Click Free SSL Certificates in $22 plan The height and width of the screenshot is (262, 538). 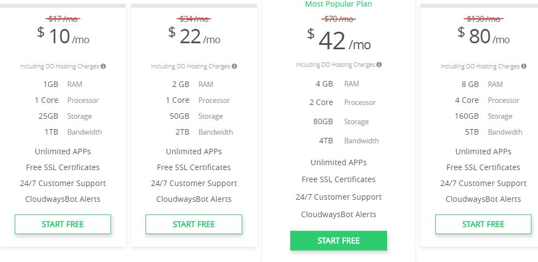click(x=194, y=167)
